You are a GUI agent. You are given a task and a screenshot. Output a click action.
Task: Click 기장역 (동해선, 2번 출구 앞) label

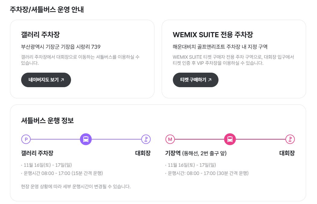click(196, 153)
